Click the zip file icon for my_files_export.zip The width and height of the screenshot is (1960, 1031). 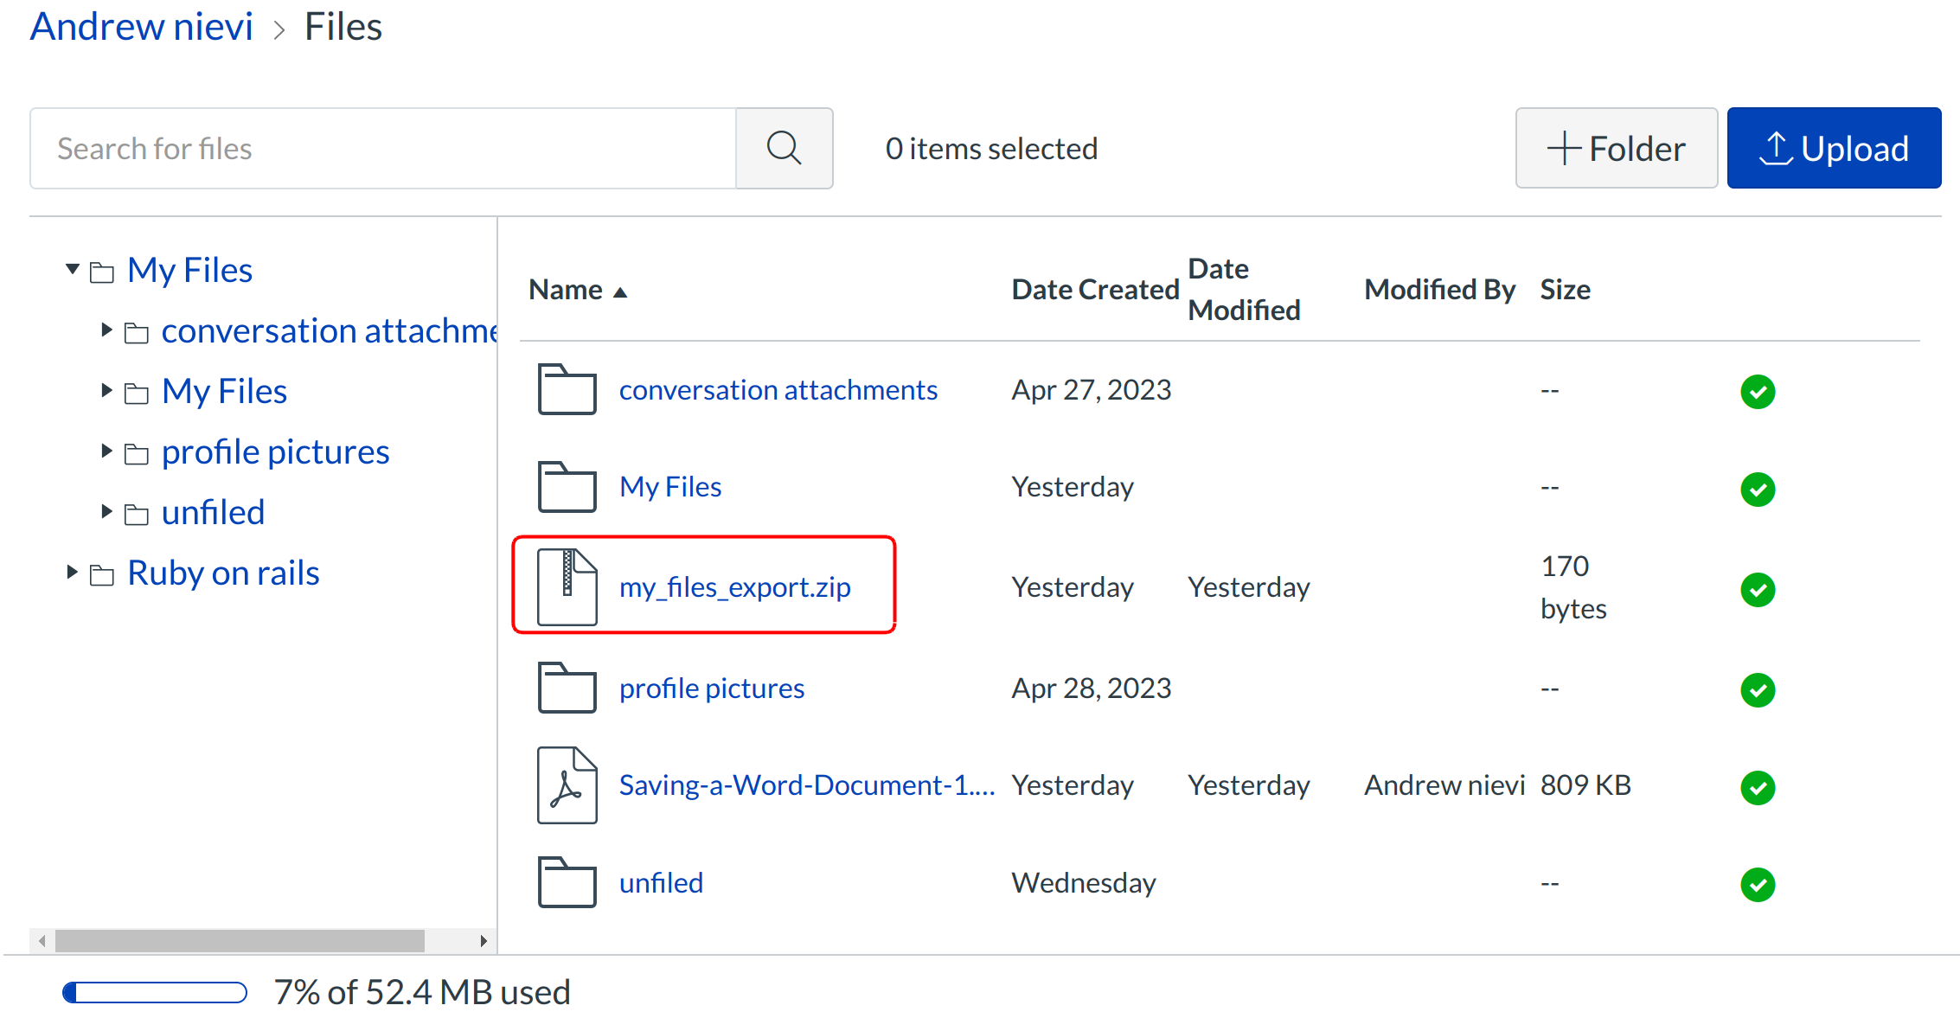pos(567,586)
